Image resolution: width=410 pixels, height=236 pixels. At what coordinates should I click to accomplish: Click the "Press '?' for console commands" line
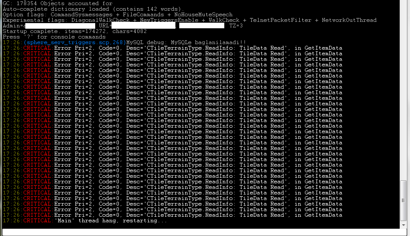[54, 37]
